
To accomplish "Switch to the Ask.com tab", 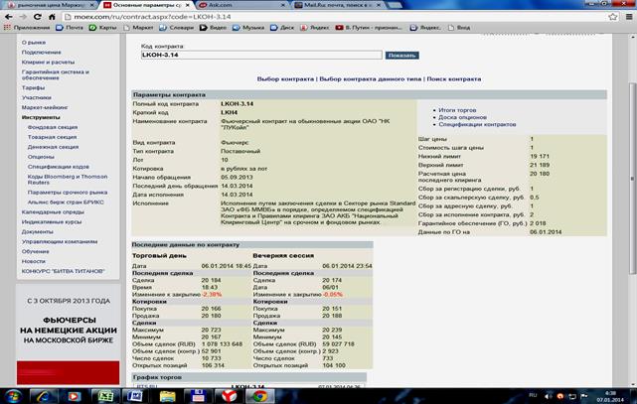I will 239,5.
